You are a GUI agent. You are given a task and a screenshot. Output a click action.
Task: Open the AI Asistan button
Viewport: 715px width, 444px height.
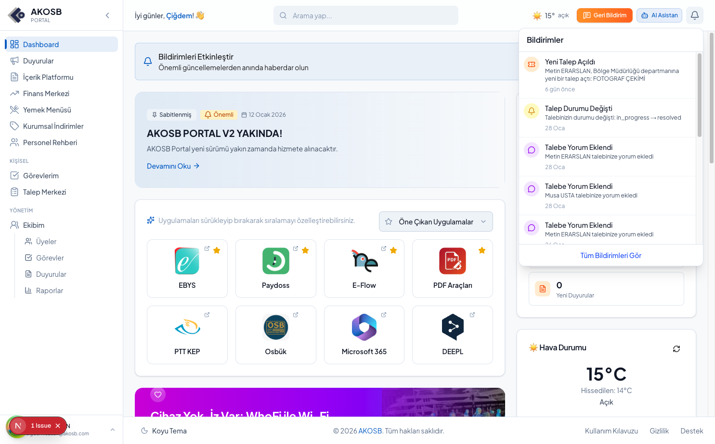(x=659, y=15)
